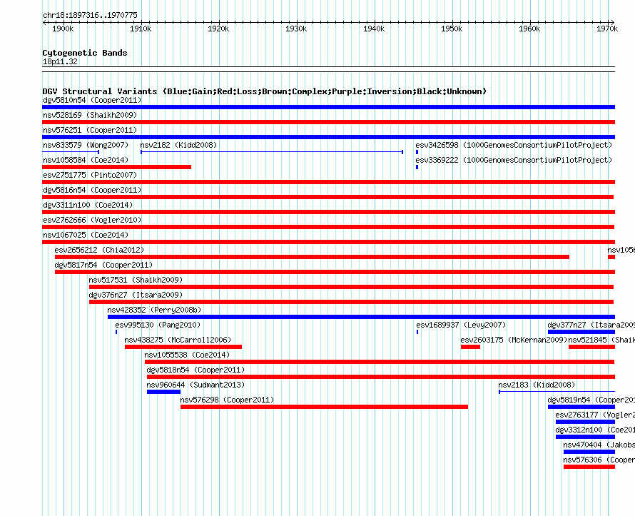Open the nsv576251 (Cooper2011) variant label
635x516 pixels.
(x=90, y=130)
